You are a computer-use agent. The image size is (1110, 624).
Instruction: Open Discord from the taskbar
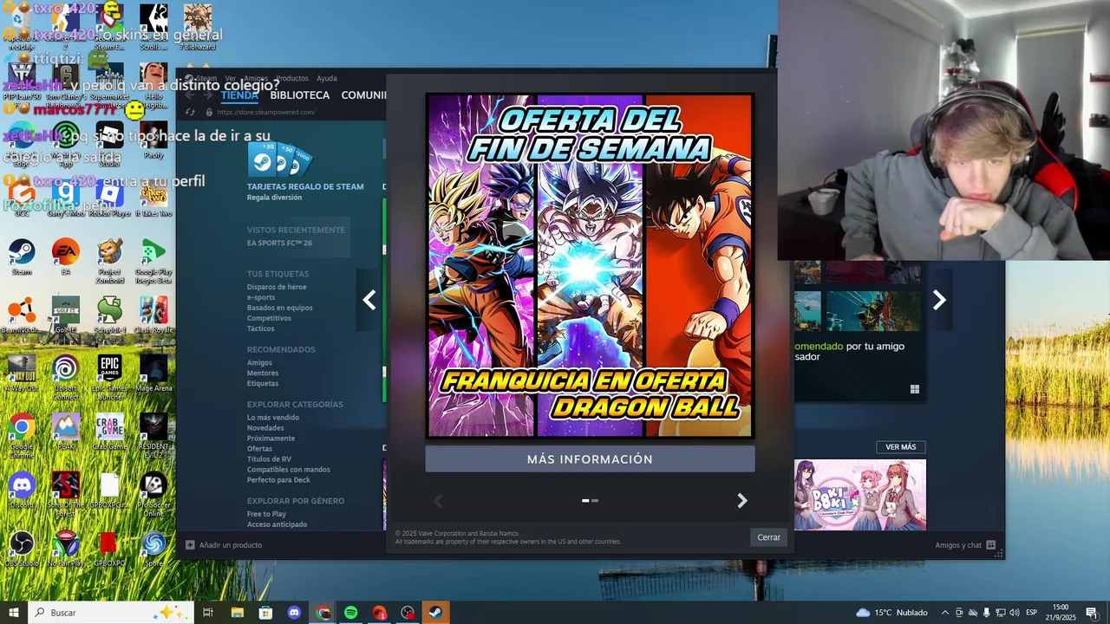[x=294, y=613]
